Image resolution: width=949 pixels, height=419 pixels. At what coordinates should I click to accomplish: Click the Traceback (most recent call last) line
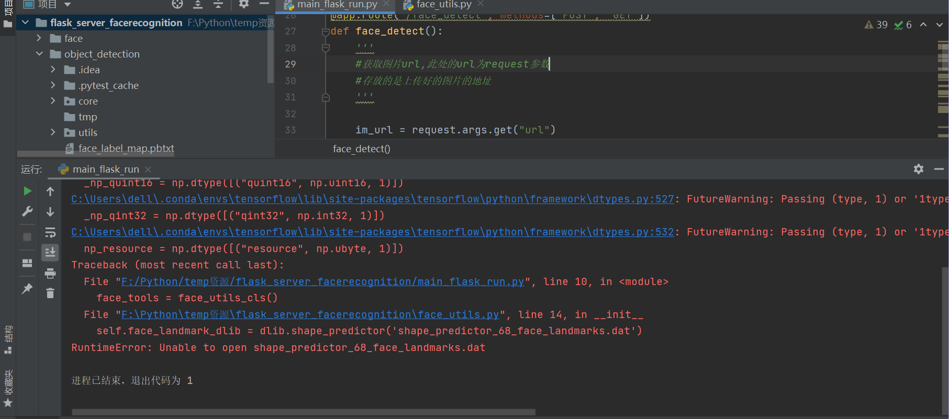[178, 265]
